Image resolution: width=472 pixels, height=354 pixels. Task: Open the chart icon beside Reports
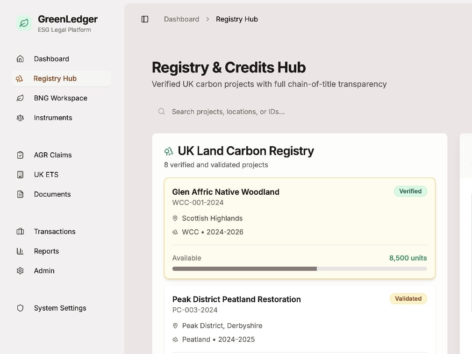click(20, 251)
